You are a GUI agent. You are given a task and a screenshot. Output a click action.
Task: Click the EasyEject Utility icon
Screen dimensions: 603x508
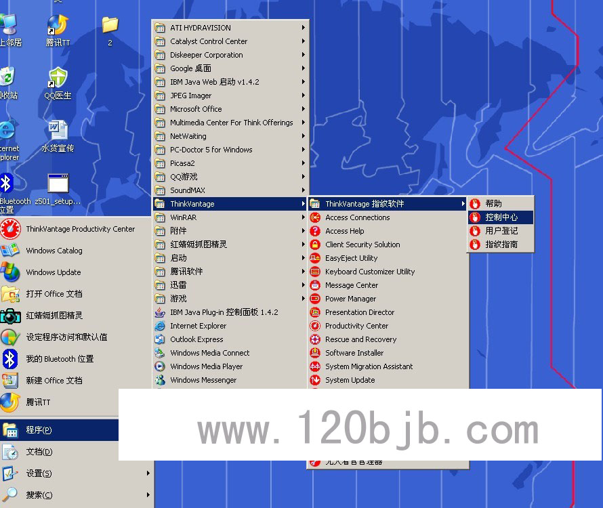click(x=315, y=258)
